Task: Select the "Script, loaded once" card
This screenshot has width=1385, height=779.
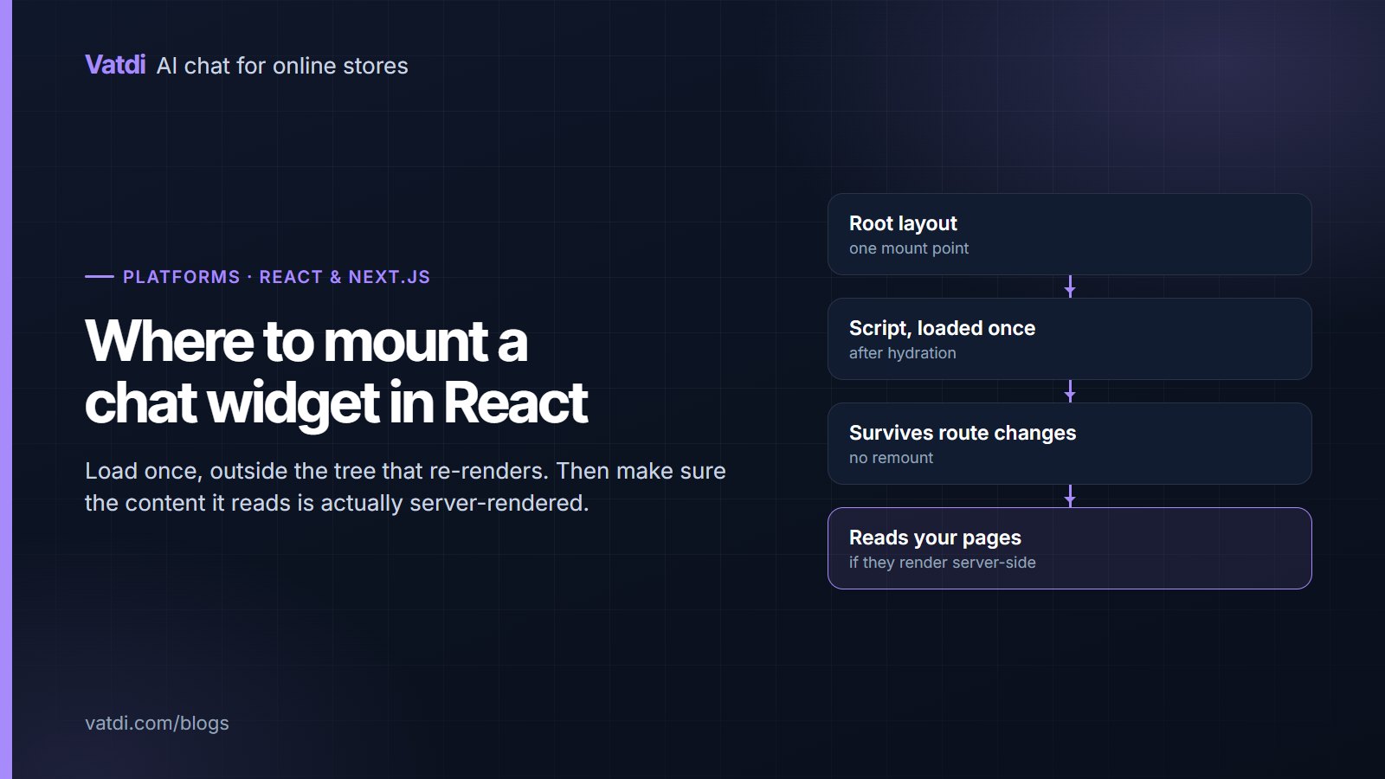Action: tap(1070, 339)
